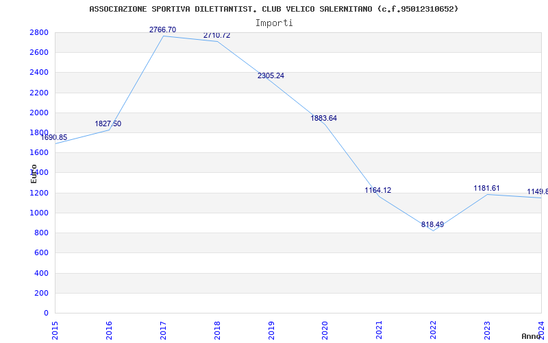
Task: Click the "Importi" subtitle
Action: tap(274, 23)
